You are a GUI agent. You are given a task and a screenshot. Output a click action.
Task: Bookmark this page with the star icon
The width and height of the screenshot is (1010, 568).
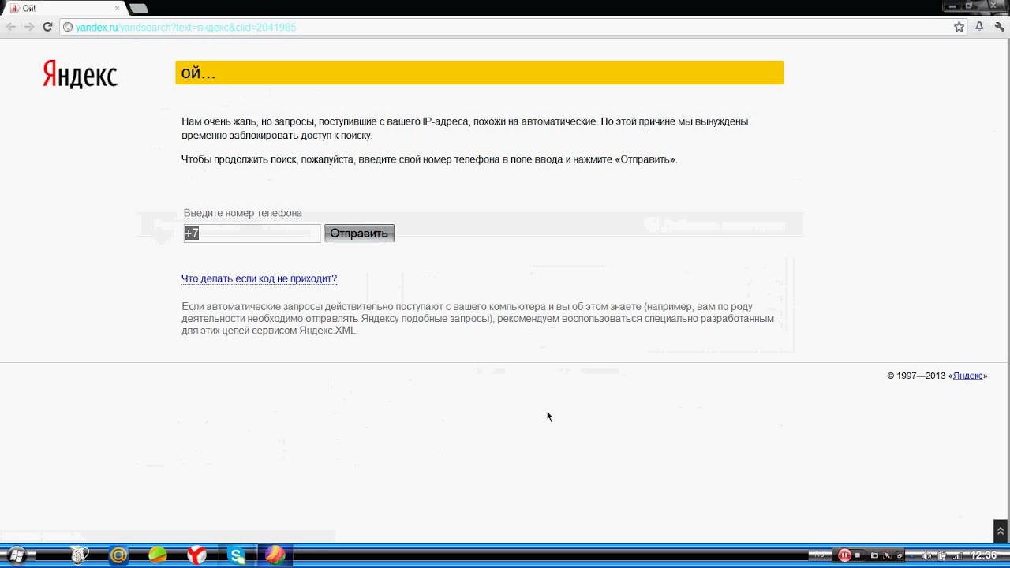(x=959, y=27)
